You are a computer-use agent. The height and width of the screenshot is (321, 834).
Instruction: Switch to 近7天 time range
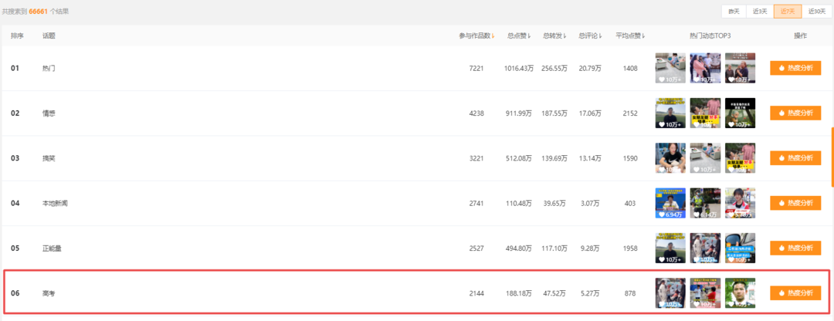point(788,11)
